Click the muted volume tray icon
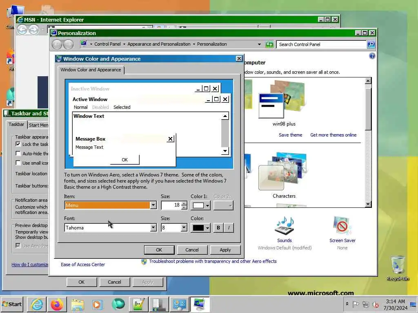The width and height of the screenshot is (418, 313). (x=376, y=304)
